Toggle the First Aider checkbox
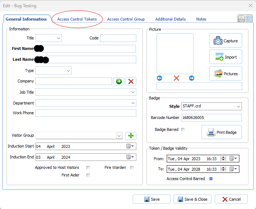Image resolution: width=256 pixels, height=209 pixels. pyautogui.click(x=88, y=175)
